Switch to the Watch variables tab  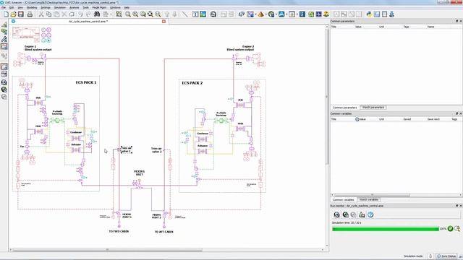tap(369, 199)
